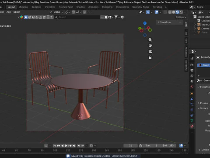Jump to the next keyframe
Image resolution: width=210 pixels, height=158 pixels.
[x=70, y=146]
